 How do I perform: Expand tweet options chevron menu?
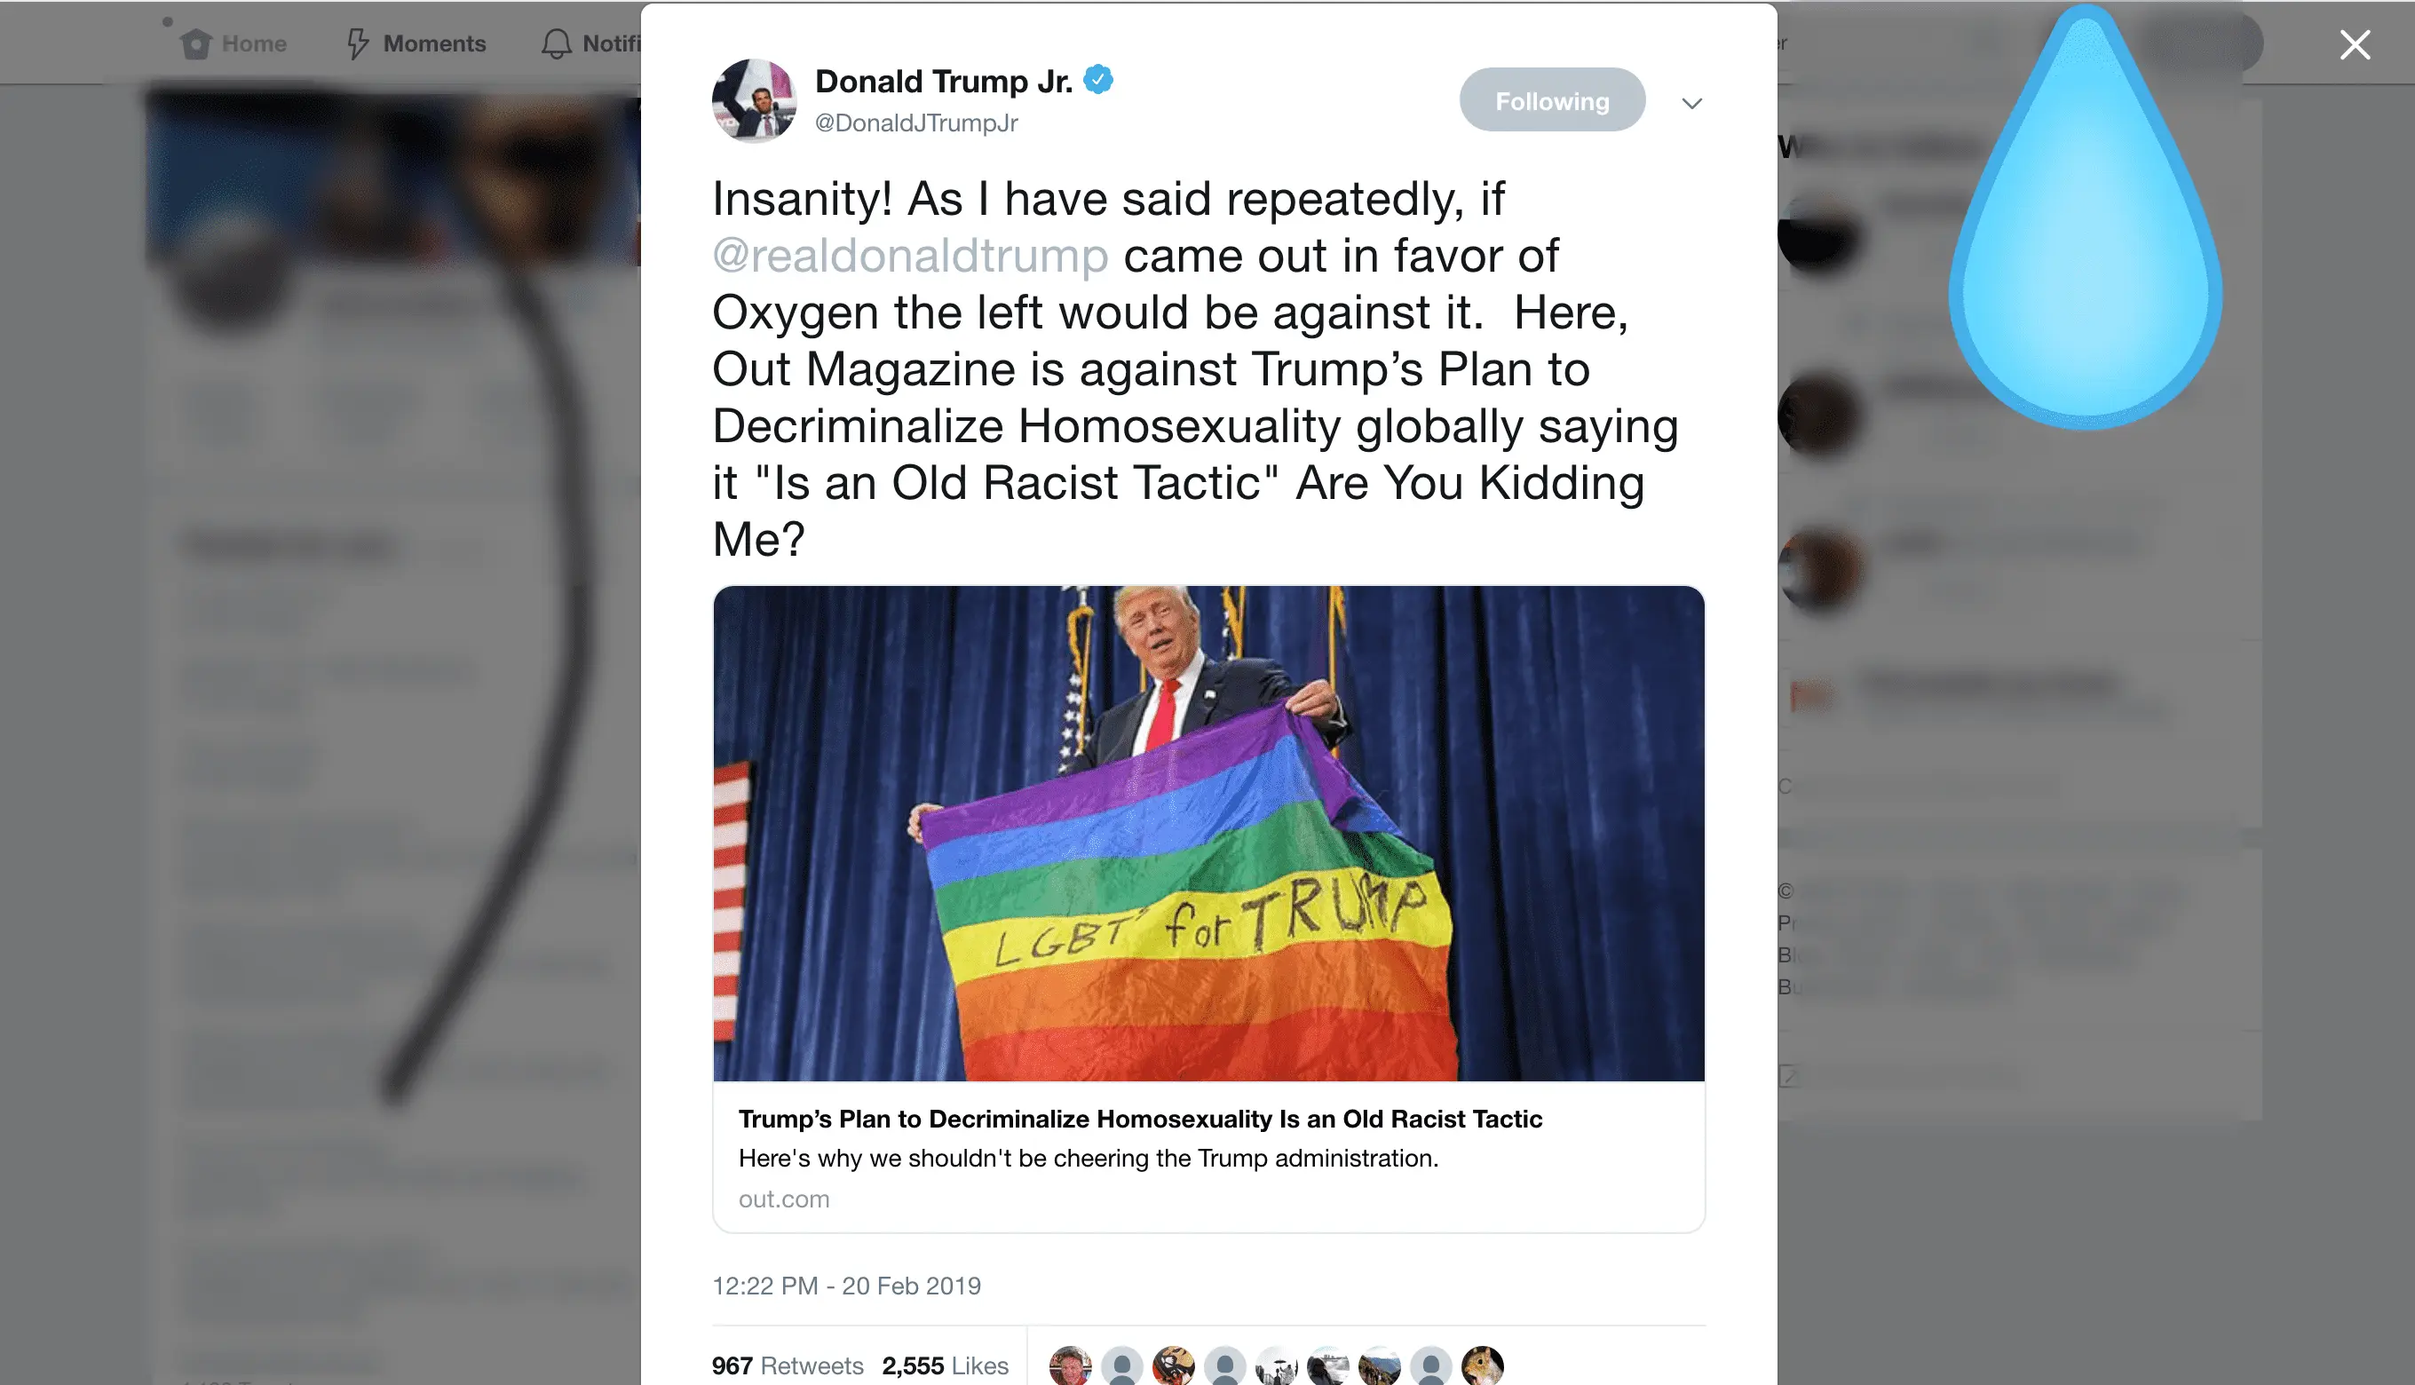point(1691,103)
